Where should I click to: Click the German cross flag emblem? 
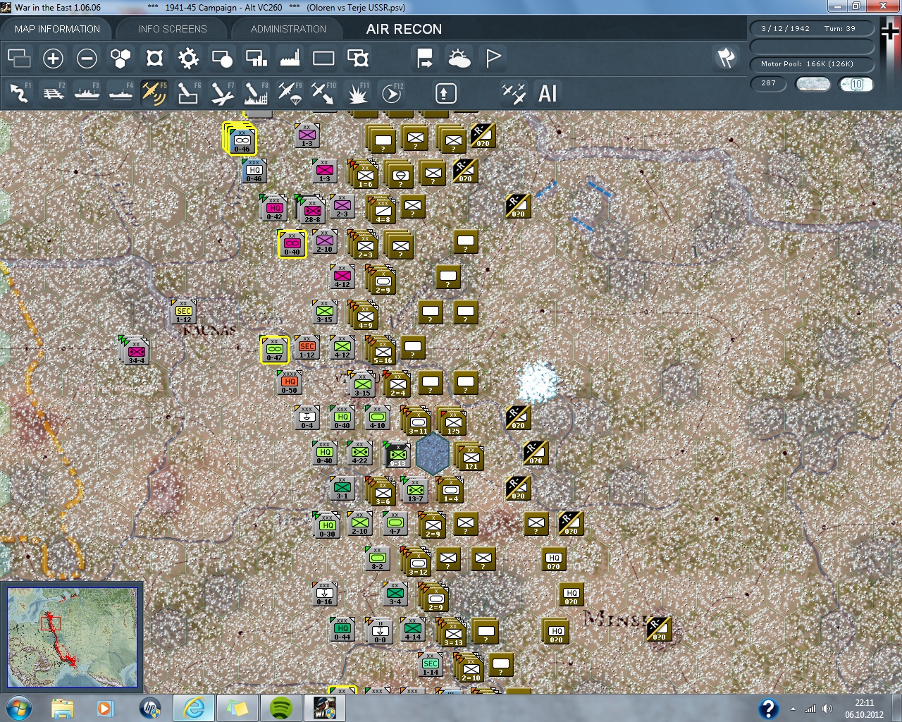(890, 32)
